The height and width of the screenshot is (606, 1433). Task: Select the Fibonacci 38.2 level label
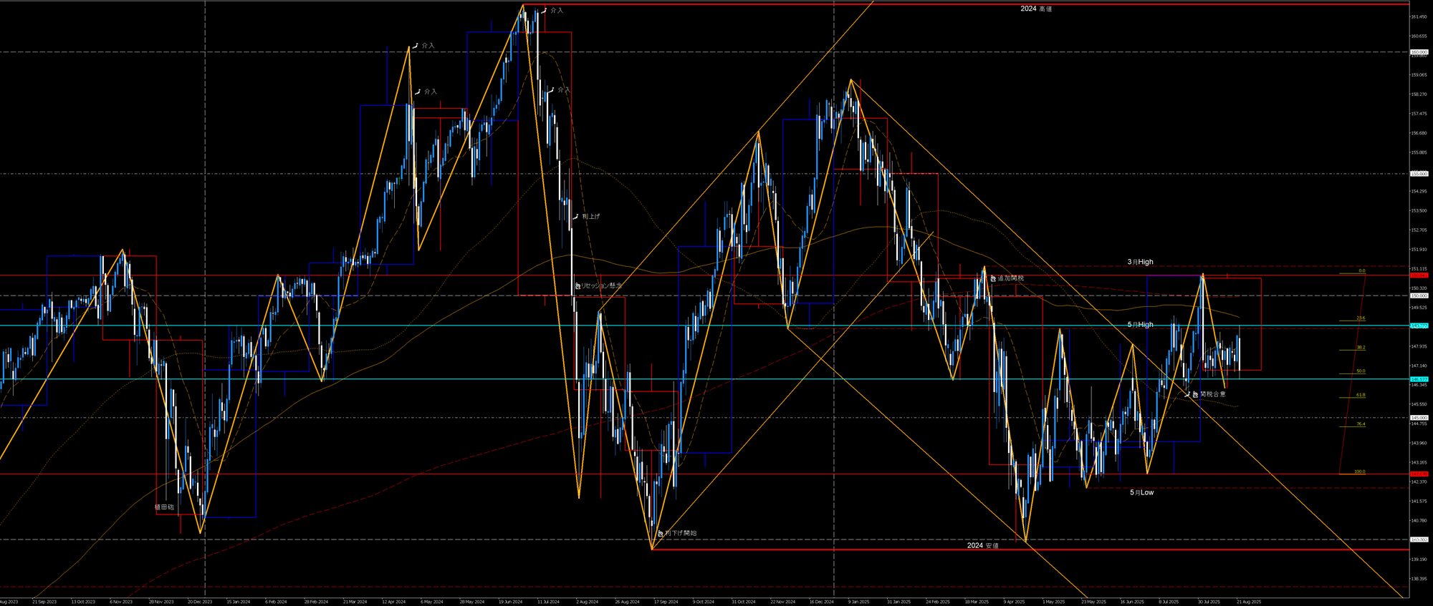1361,347
